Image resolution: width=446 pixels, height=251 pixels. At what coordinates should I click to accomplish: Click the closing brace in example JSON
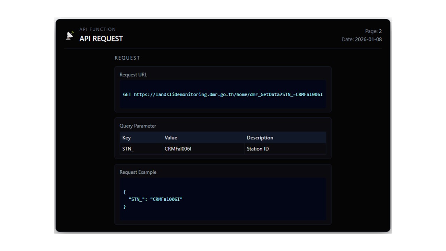[x=124, y=207]
